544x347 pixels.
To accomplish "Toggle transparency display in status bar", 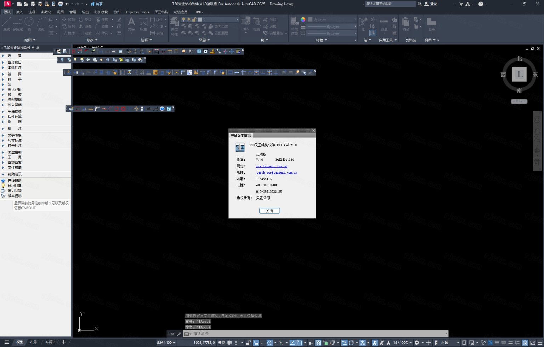I will [318, 343].
